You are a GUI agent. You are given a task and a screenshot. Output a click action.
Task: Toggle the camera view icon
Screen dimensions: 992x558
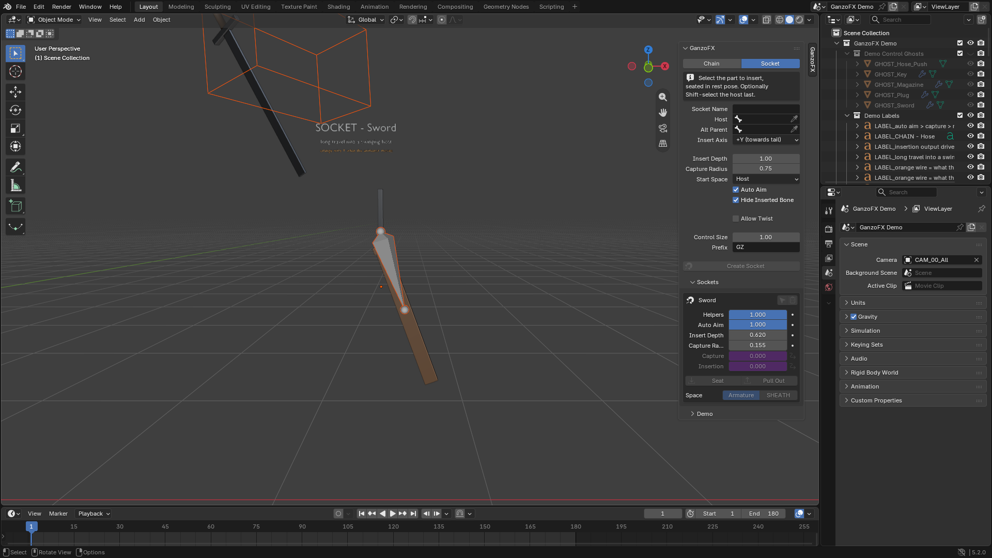[663, 128]
